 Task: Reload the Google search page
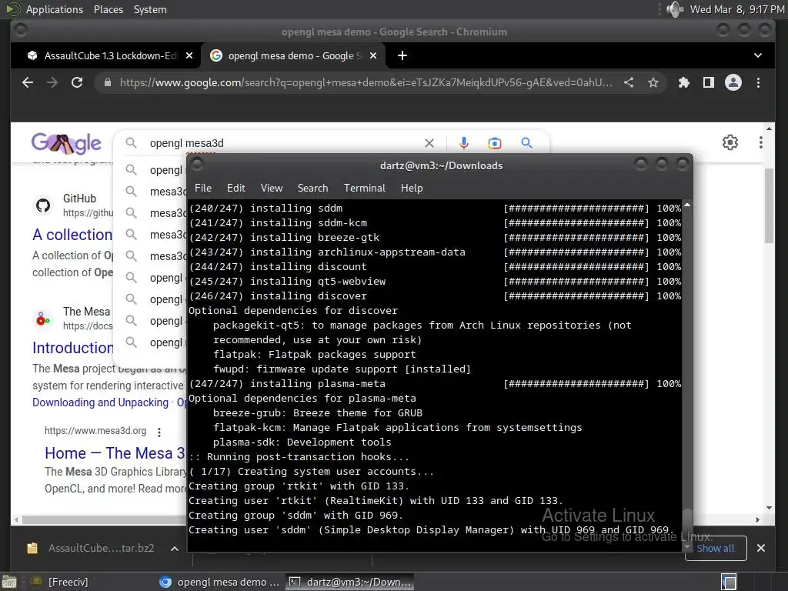point(77,82)
